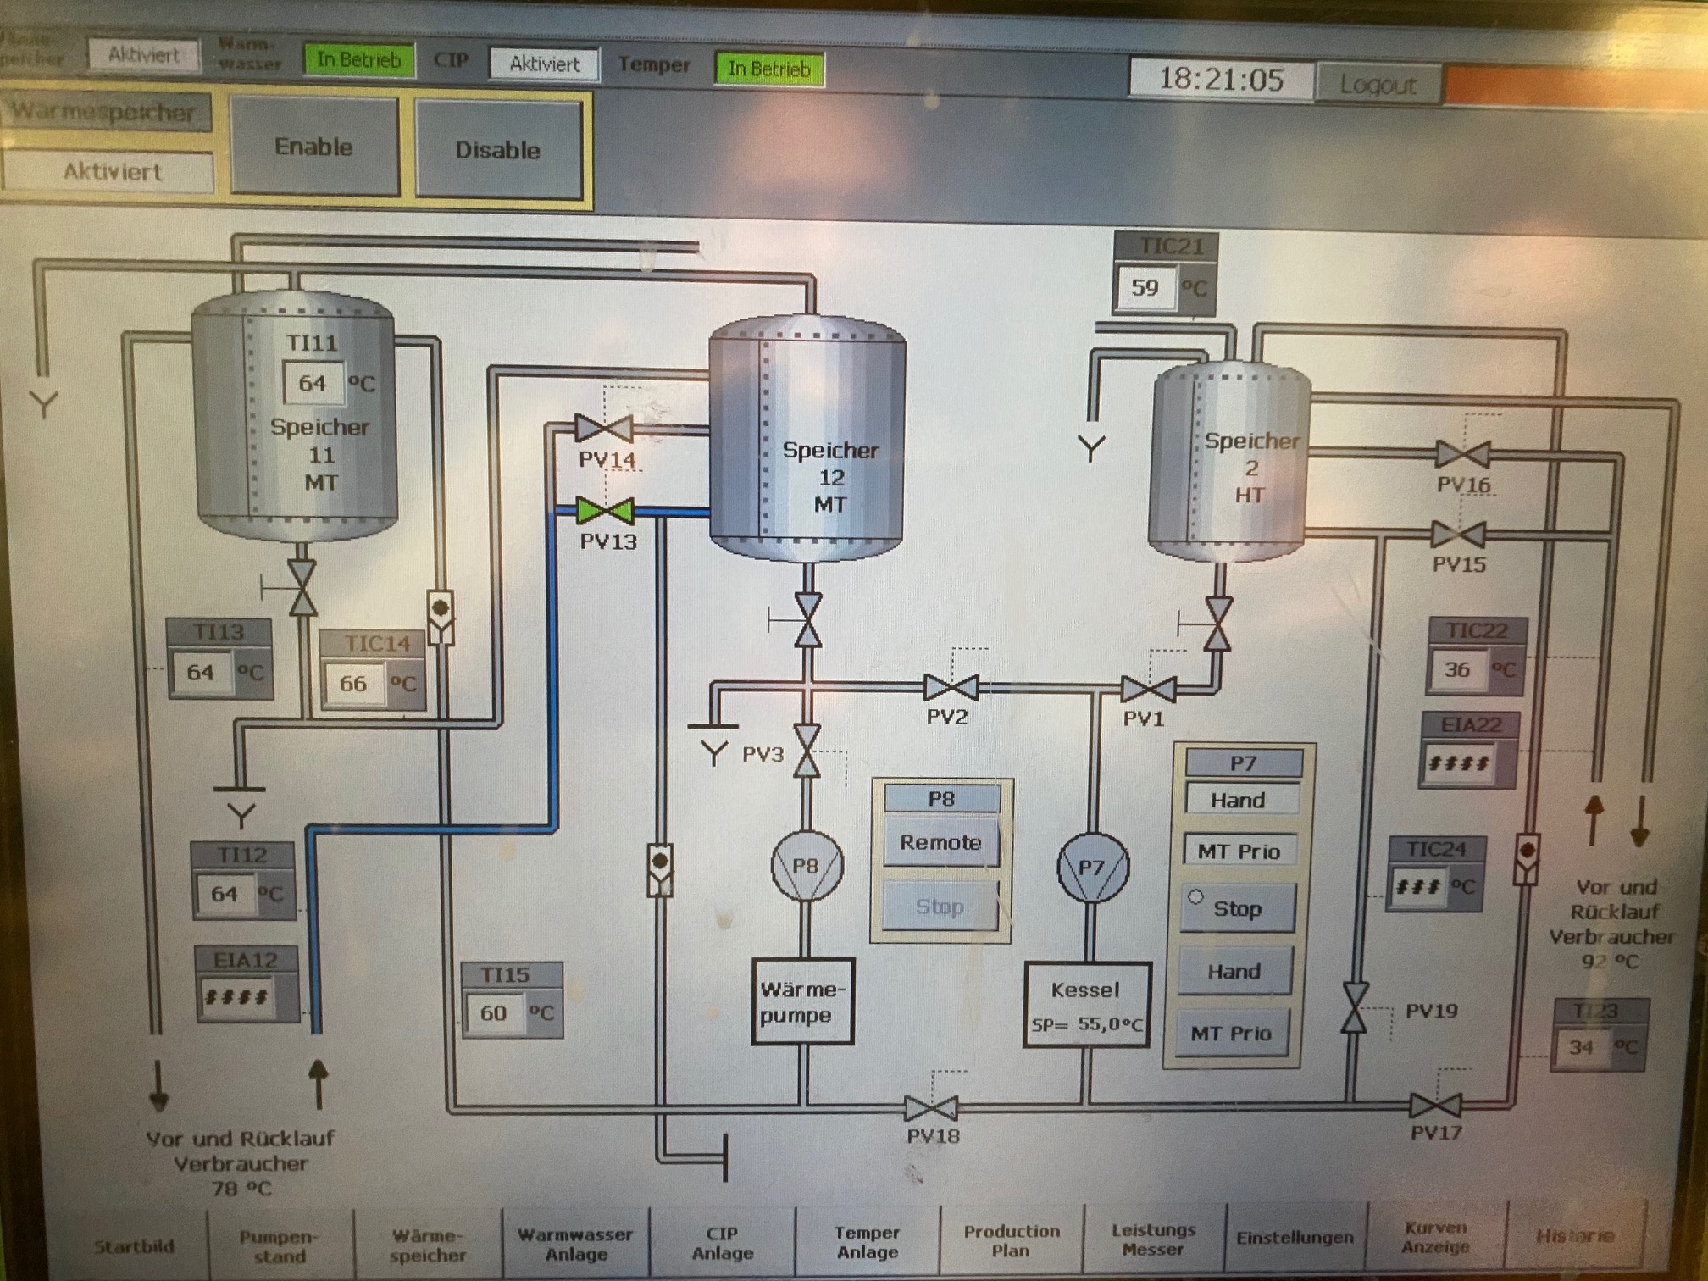Viewport: 1708px width, 1281px height.
Task: Select the TIC14 temperature value field
Action: point(354,684)
